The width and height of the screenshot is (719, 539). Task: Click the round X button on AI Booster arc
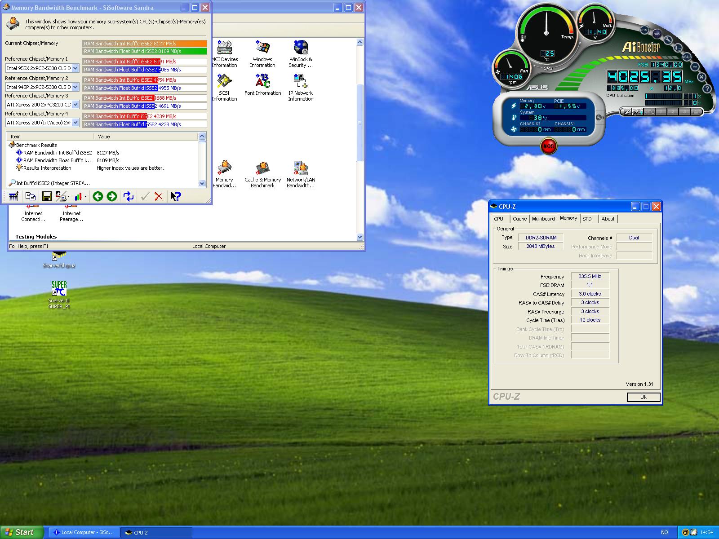701,77
